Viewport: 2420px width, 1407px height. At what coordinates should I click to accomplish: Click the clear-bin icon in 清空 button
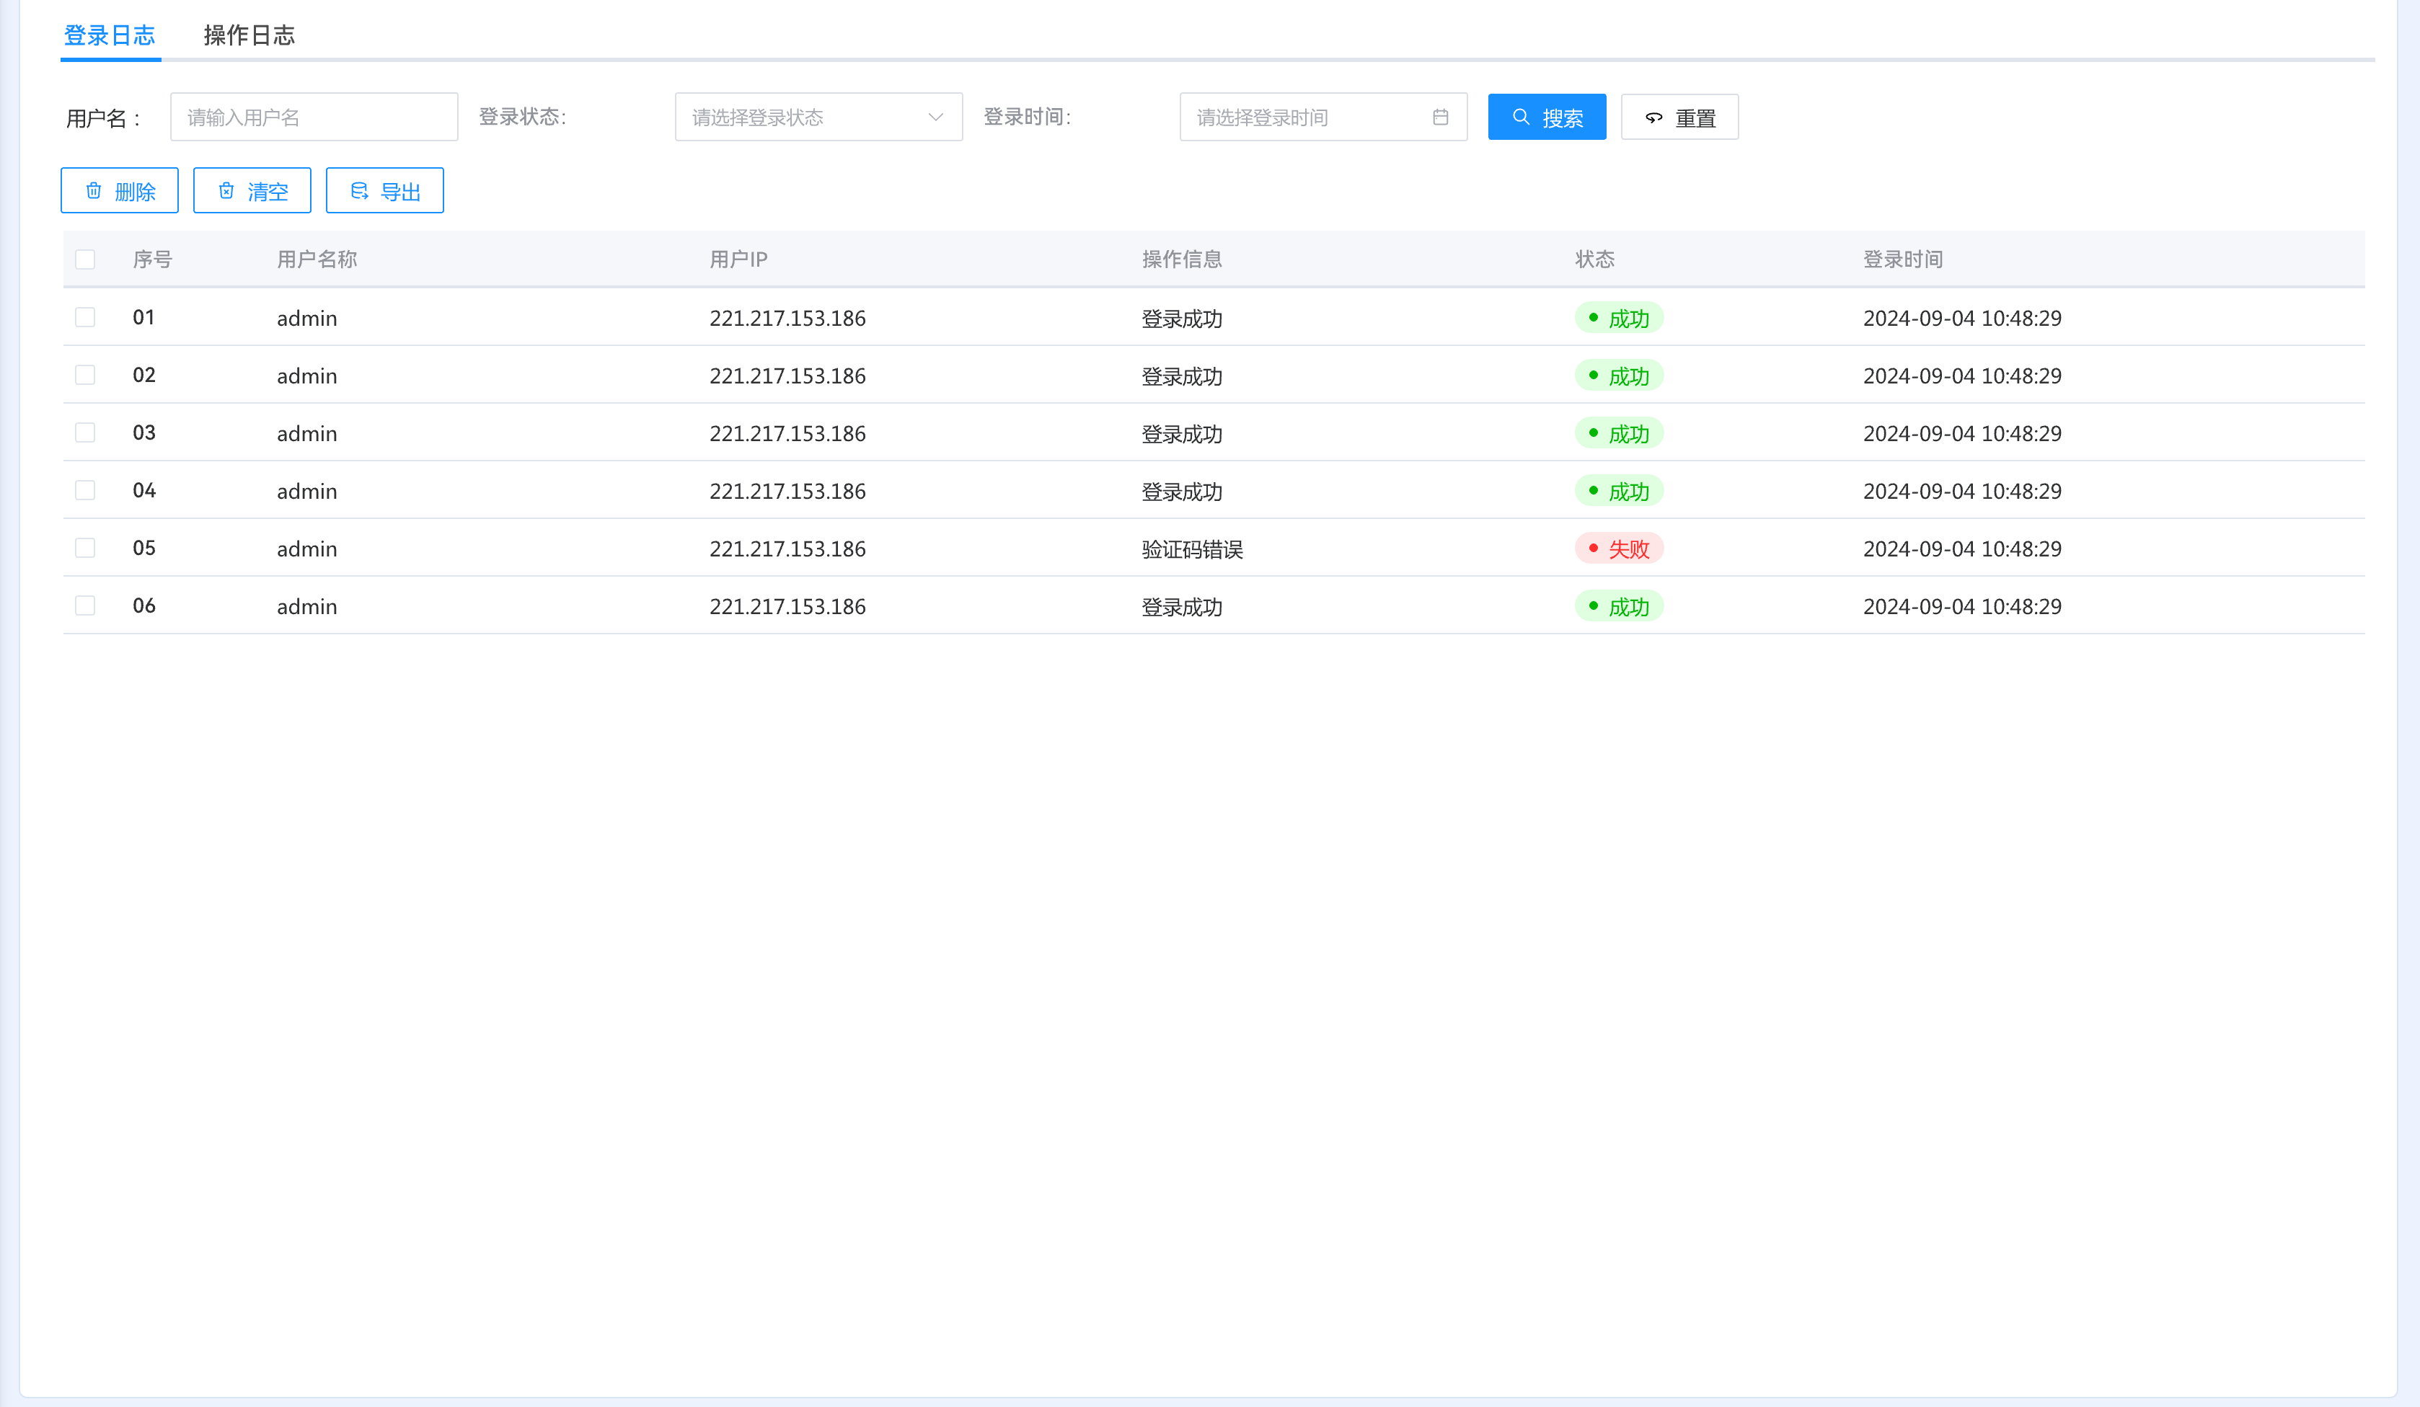point(226,191)
